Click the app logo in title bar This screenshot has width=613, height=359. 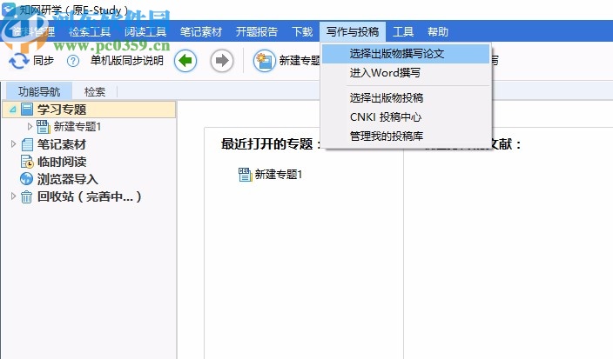pyautogui.click(x=9, y=10)
